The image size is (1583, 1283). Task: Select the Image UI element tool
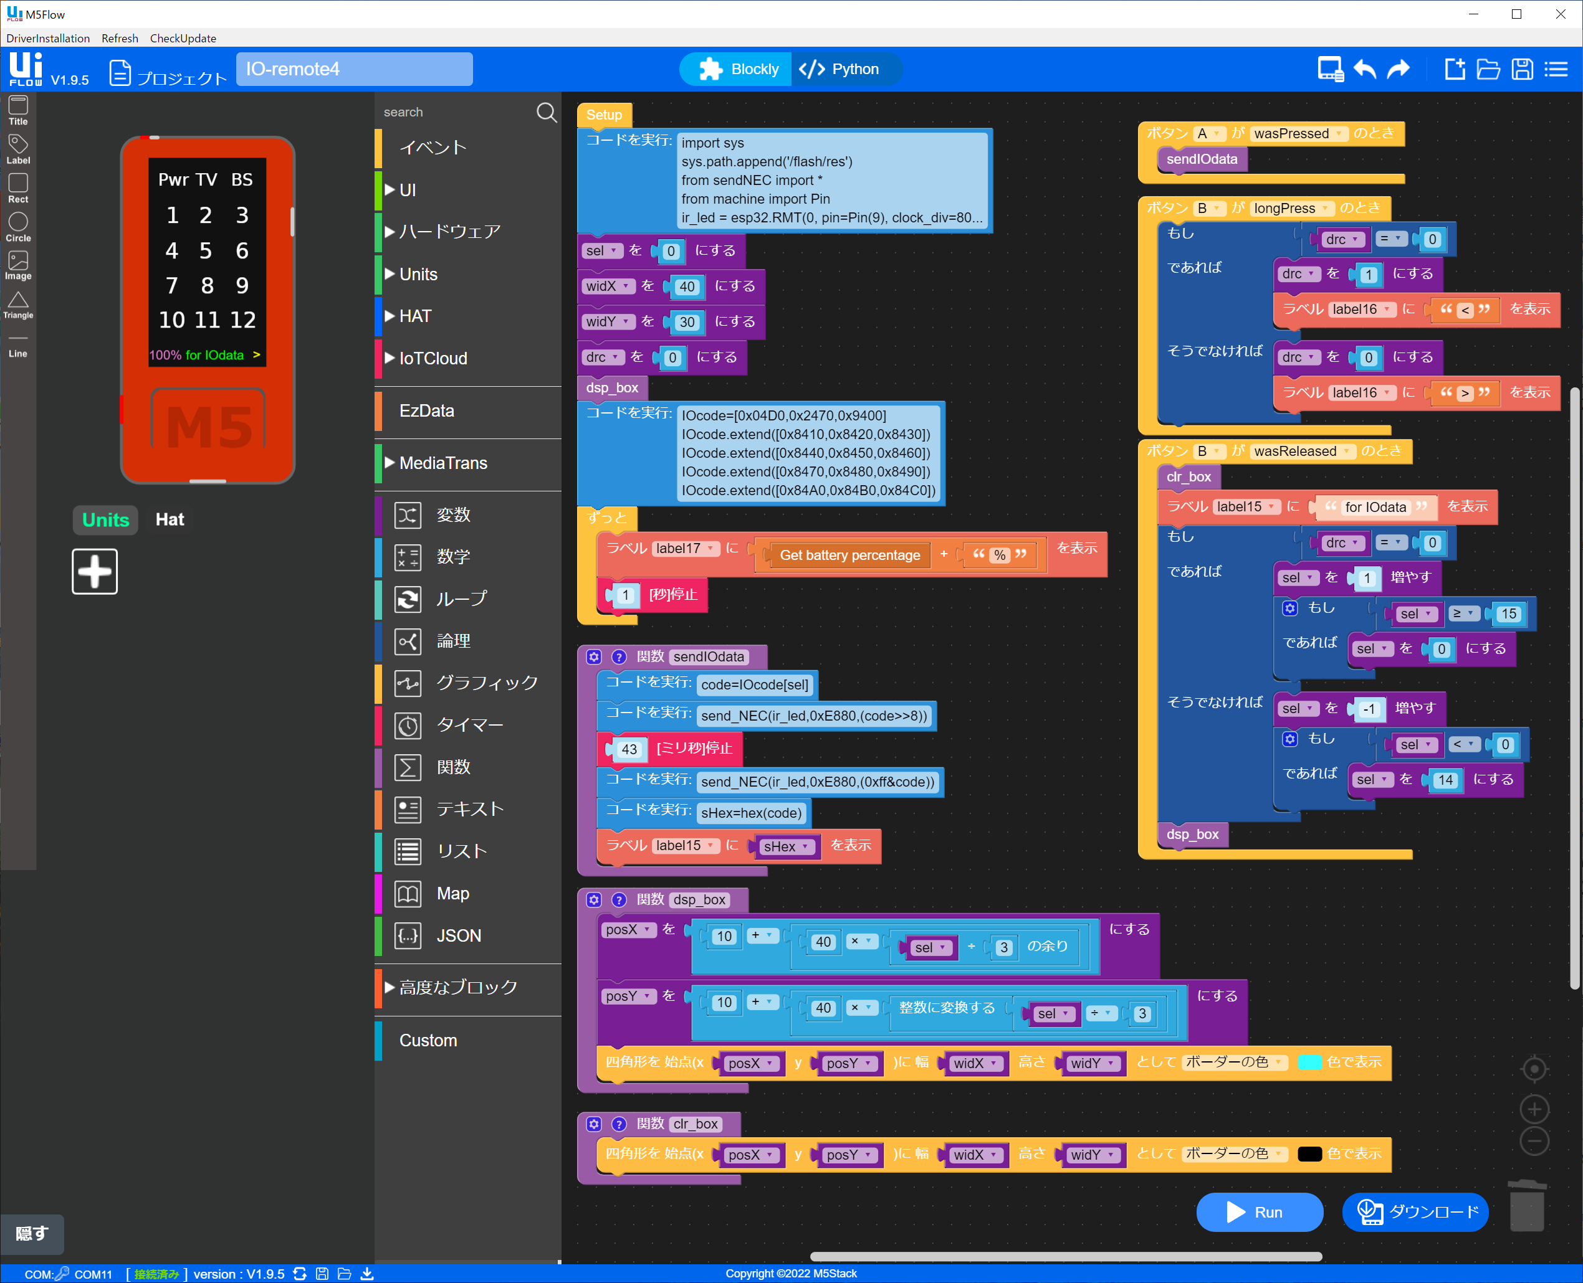coord(17,265)
